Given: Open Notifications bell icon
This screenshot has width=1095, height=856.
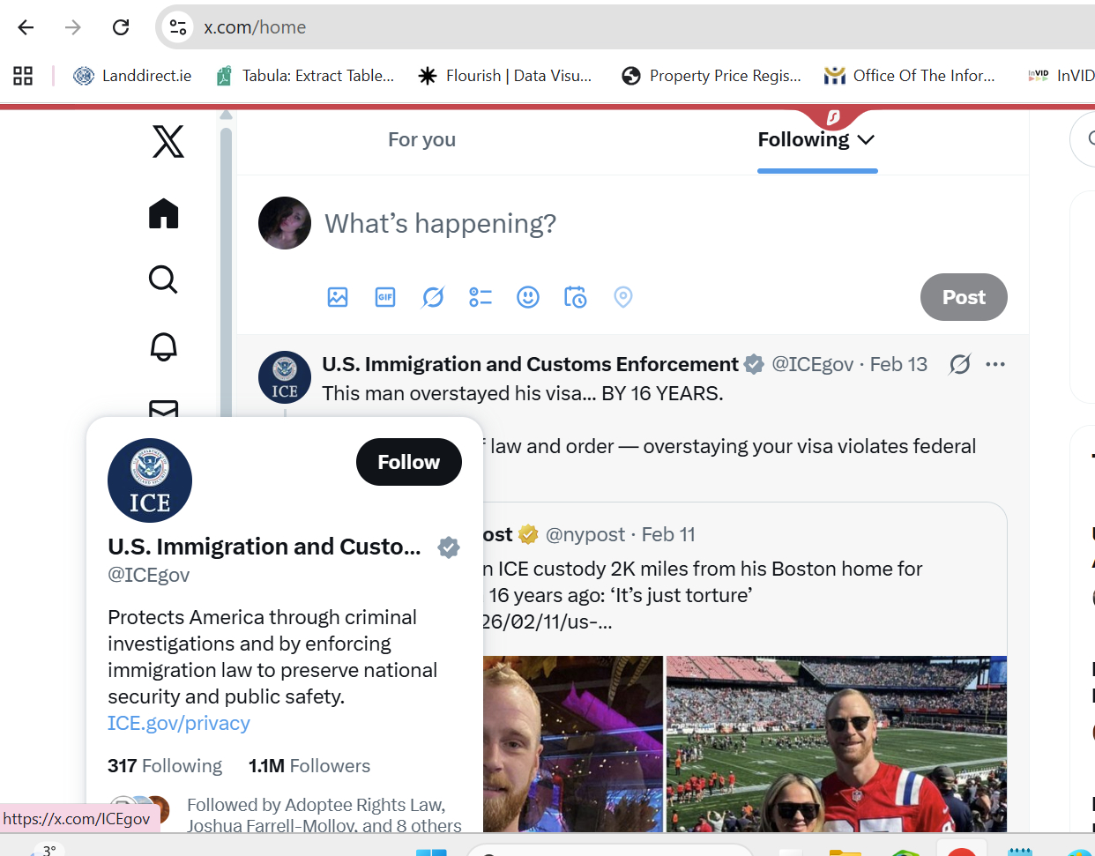Looking at the screenshot, I should [x=163, y=346].
